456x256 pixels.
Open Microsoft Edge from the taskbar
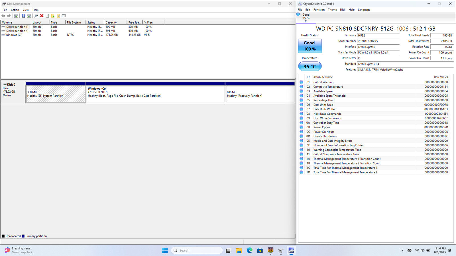pos(249,250)
